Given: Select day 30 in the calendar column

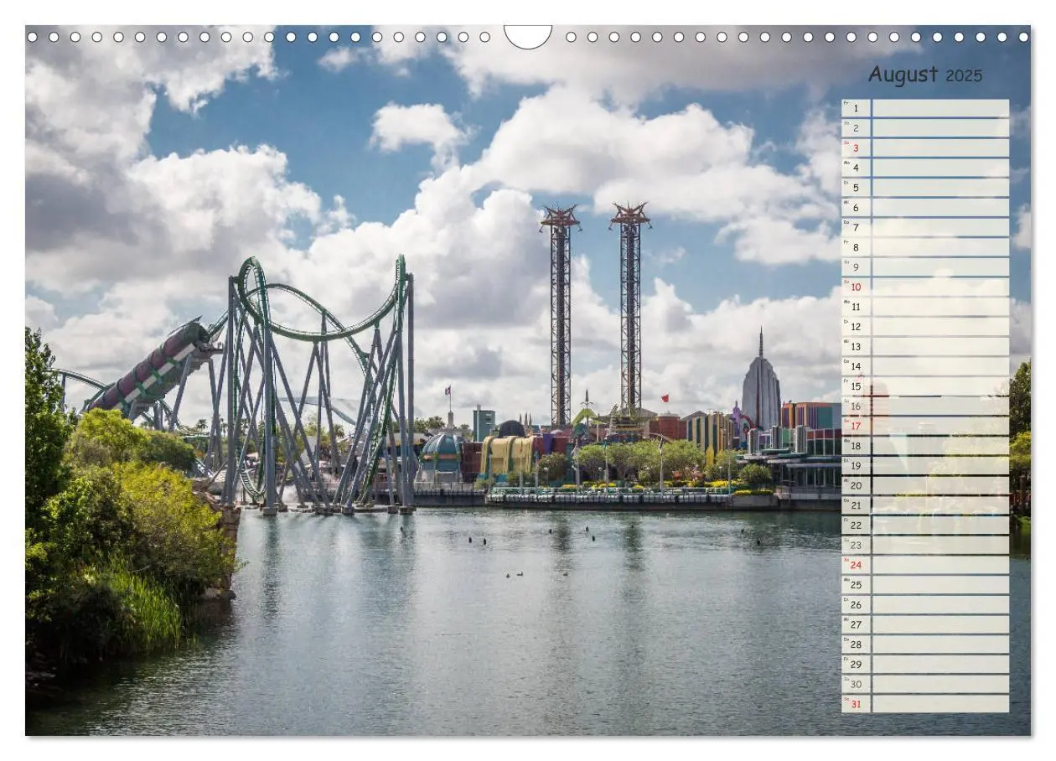Looking at the screenshot, I should click(x=856, y=684).
